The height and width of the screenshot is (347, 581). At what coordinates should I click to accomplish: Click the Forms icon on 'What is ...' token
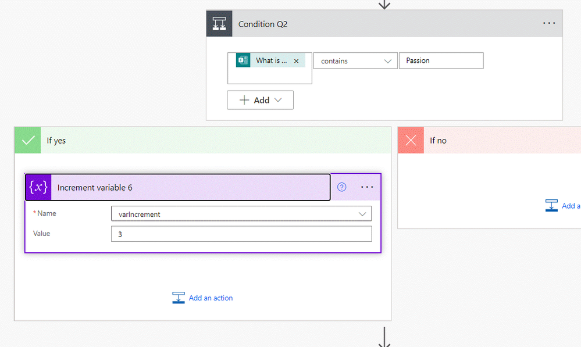243,60
